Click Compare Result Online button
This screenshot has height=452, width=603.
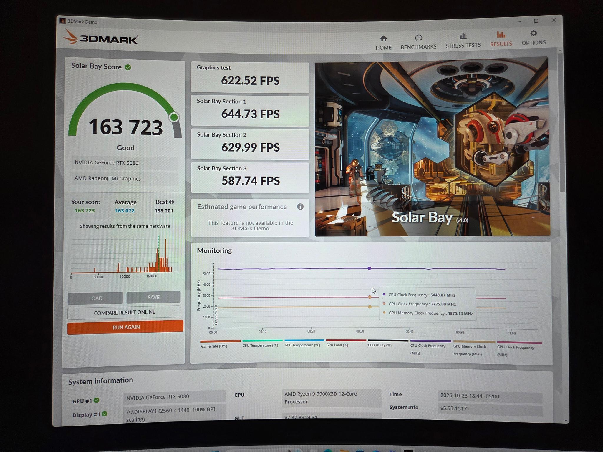point(124,312)
